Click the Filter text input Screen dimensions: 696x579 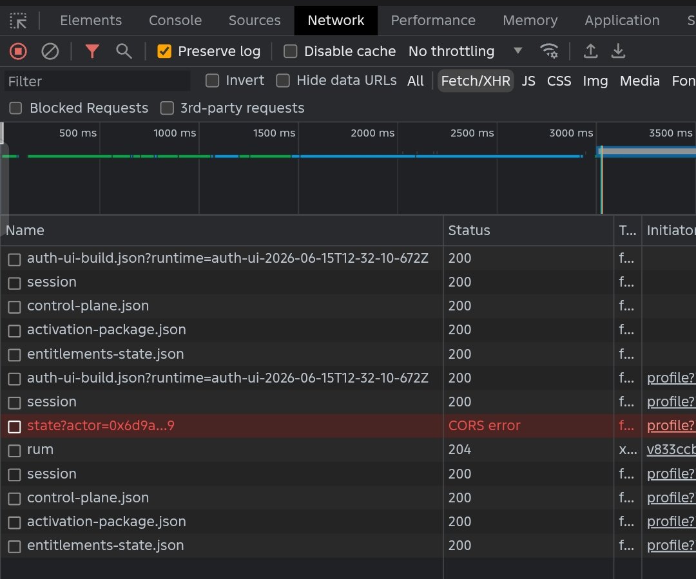click(97, 82)
